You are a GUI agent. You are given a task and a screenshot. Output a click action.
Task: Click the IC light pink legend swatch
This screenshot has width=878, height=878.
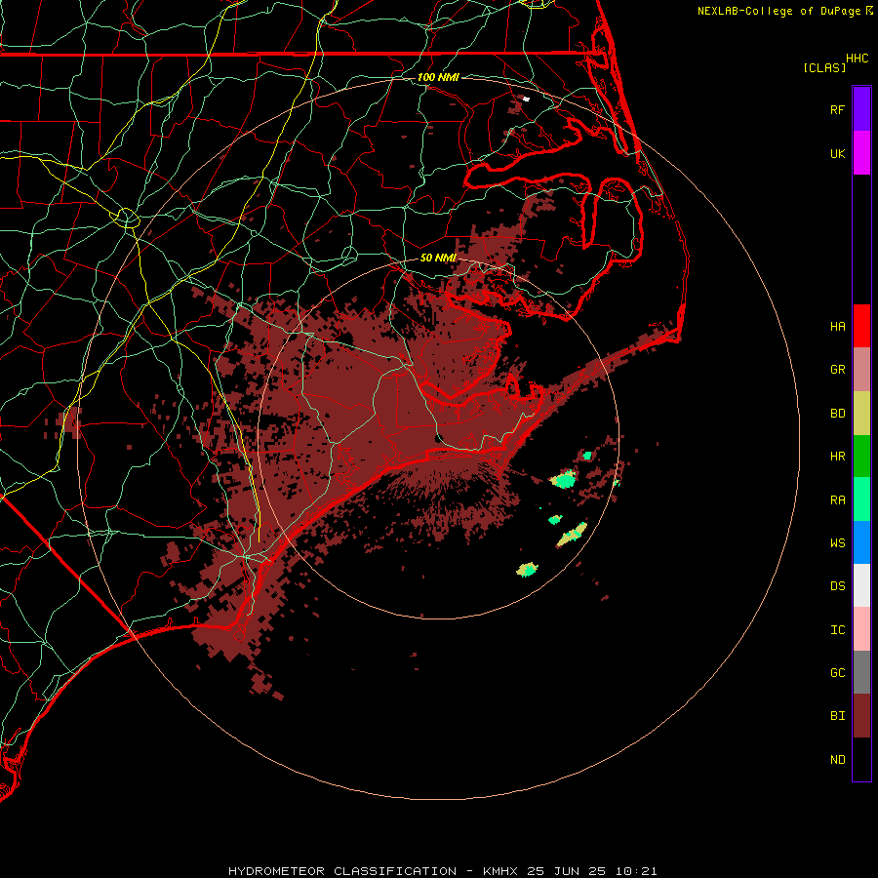tap(861, 629)
